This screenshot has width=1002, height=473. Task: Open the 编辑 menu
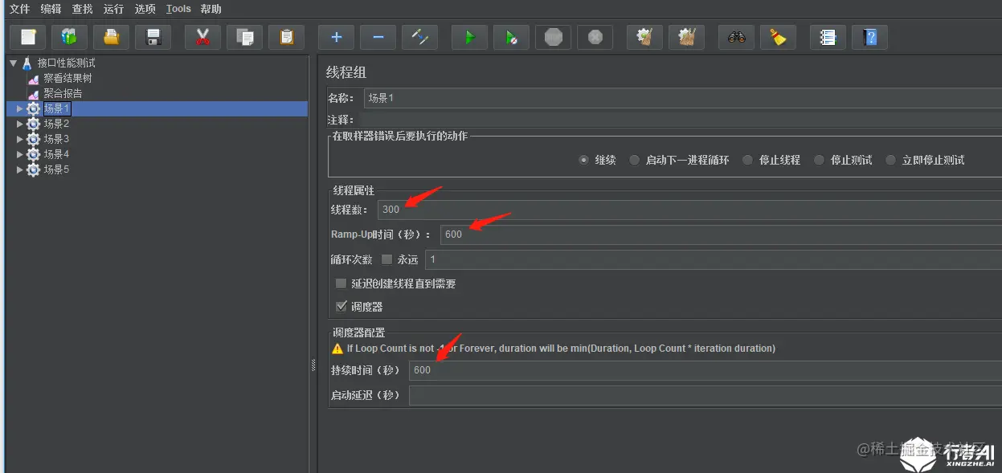click(x=51, y=9)
